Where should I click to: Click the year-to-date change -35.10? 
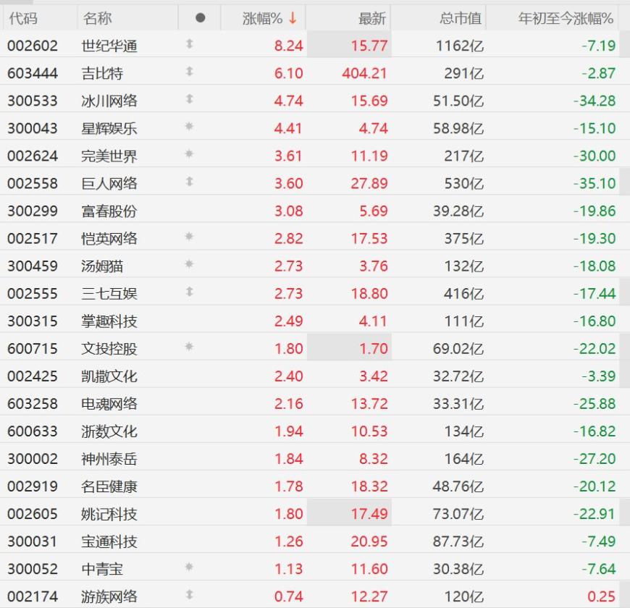click(595, 184)
